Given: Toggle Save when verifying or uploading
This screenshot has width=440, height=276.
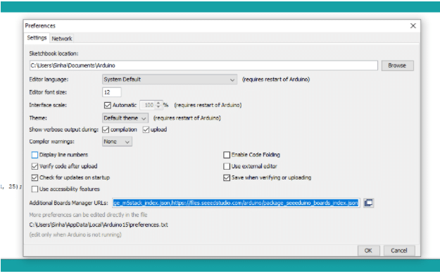Looking at the screenshot, I should click(227, 177).
